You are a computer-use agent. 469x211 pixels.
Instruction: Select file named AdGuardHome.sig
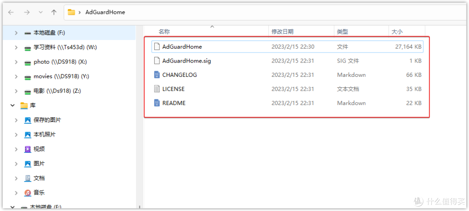[x=187, y=61]
